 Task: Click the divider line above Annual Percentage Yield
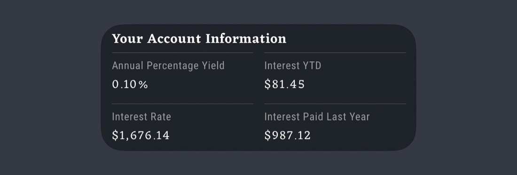tap(183, 52)
